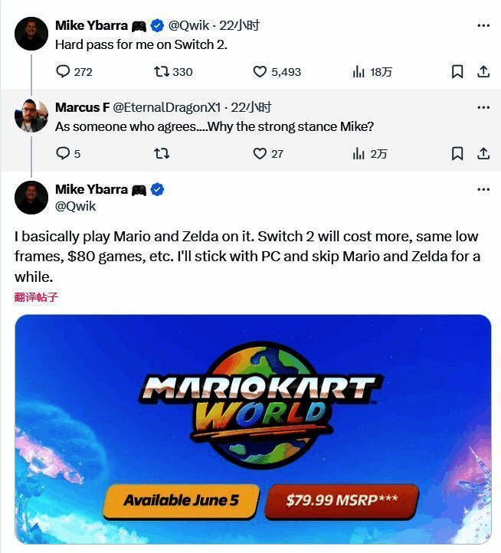
Task: Share the 'Hard pass' tweet
Action: coord(483,71)
